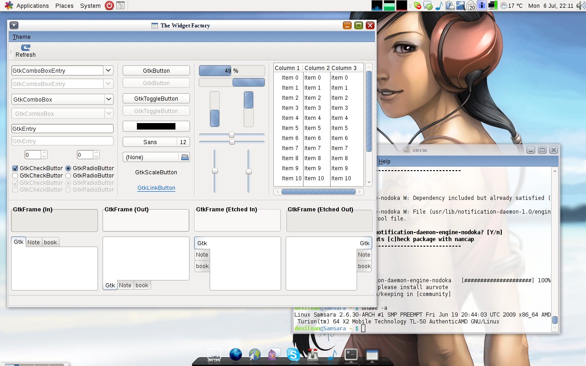Open the (None) file chooser button

click(156, 157)
